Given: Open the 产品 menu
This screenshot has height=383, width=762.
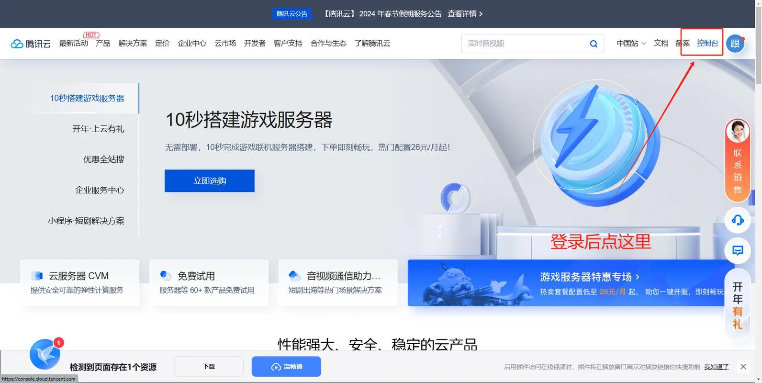Looking at the screenshot, I should 103,44.
